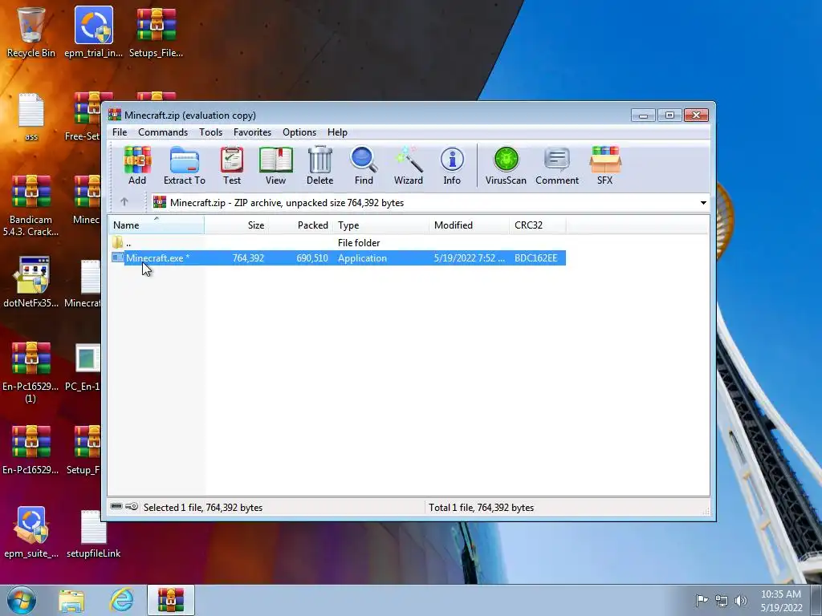Open Internet Explorer from taskbar
The image size is (822, 616).
click(122, 600)
